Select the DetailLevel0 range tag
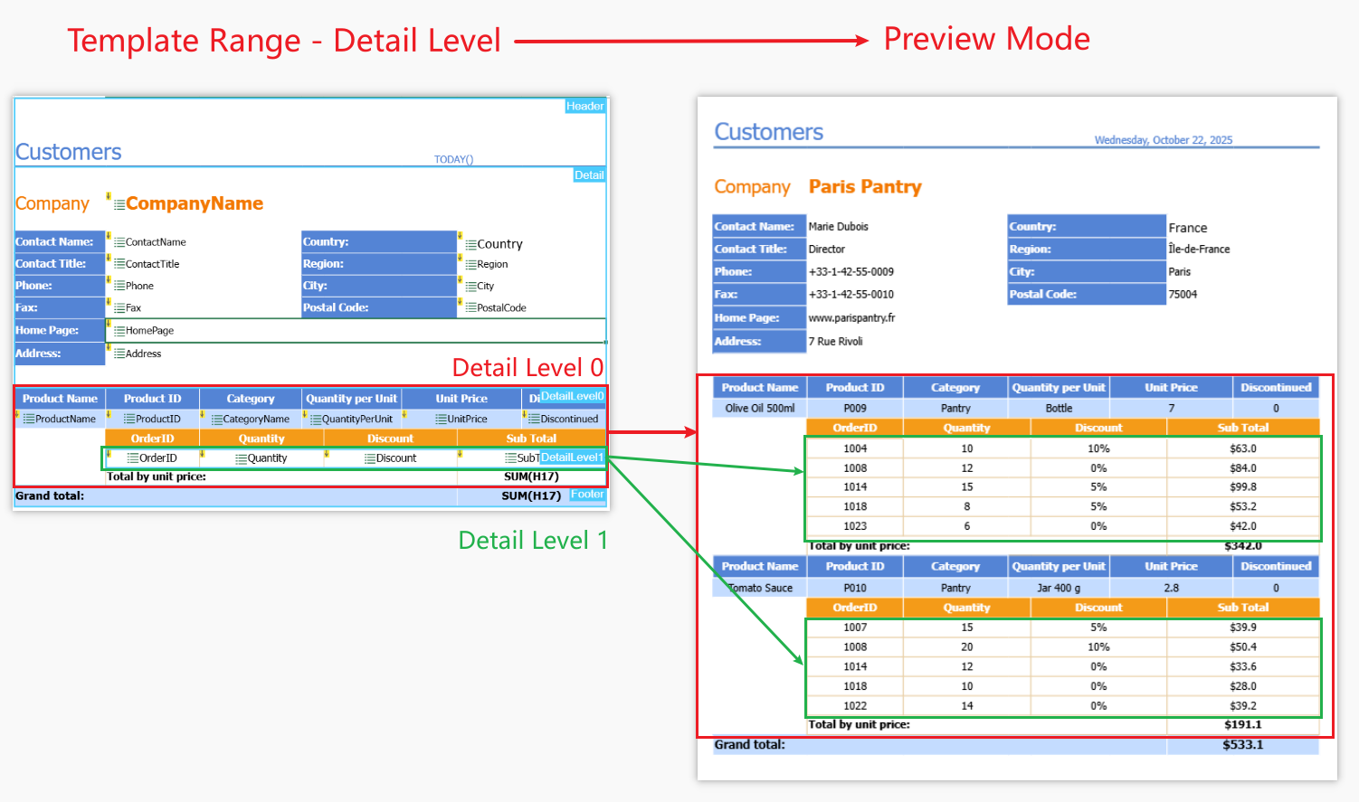Screen dimensions: 1359x802 [x=572, y=397]
